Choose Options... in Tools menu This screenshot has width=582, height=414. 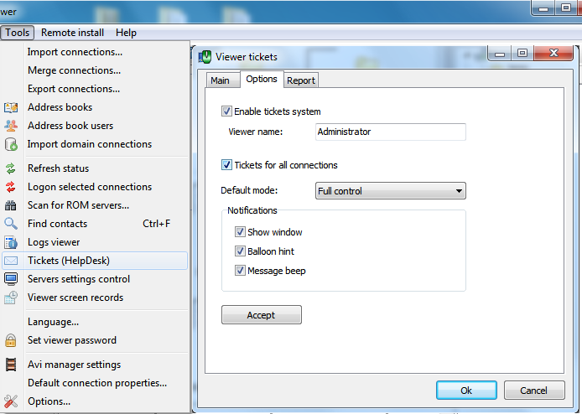coord(95,401)
